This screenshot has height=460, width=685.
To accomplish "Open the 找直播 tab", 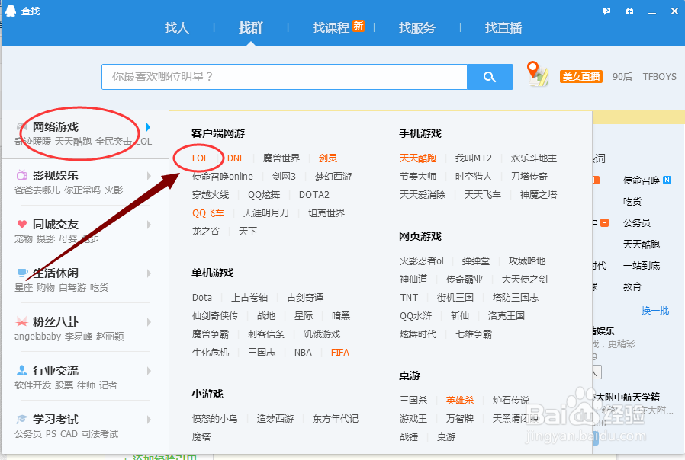I will pyautogui.click(x=503, y=28).
